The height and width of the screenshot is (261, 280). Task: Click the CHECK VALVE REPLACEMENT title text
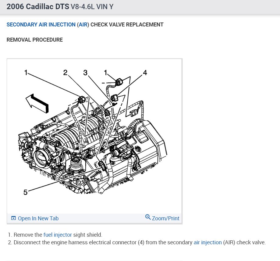127,25
